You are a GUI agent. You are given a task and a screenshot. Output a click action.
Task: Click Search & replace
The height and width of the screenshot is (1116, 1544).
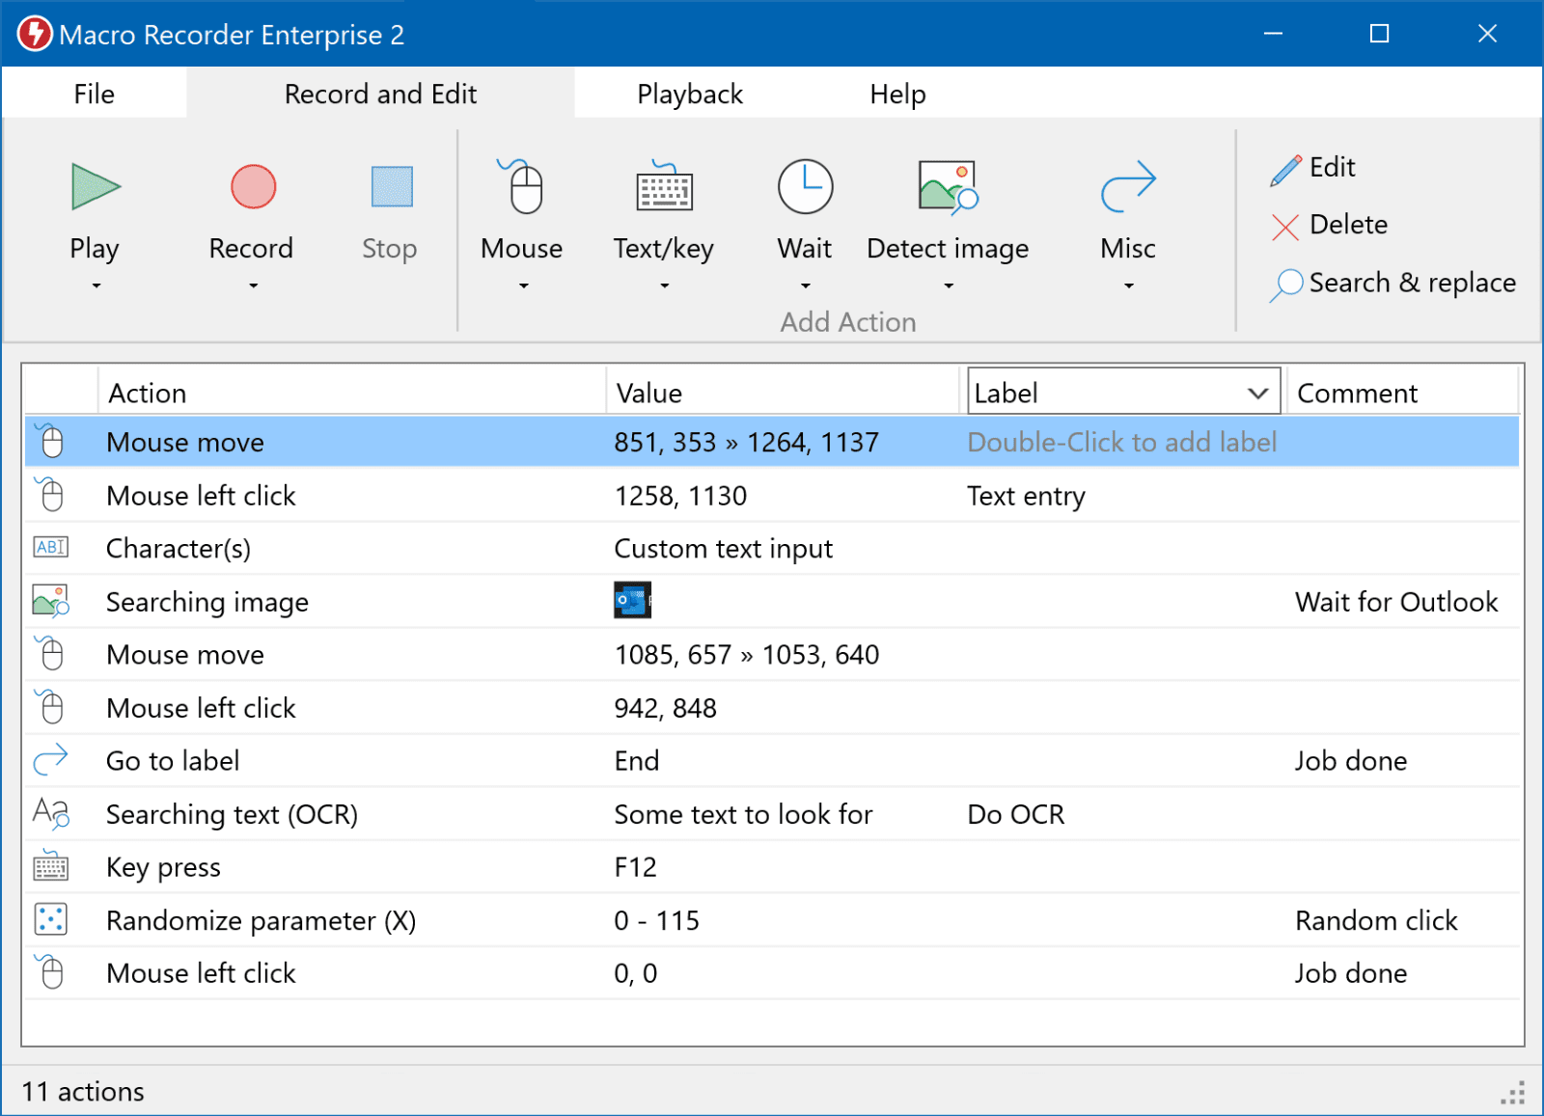coord(1413,283)
